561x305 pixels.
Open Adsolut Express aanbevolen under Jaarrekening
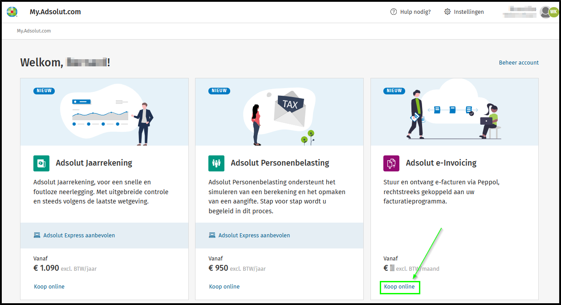click(79, 235)
